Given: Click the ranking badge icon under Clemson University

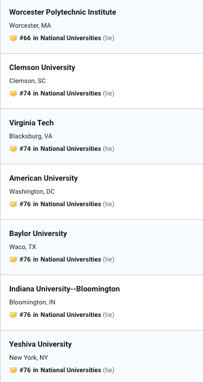Looking at the screenshot, I should pyautogui.click(x=13, y=93).
